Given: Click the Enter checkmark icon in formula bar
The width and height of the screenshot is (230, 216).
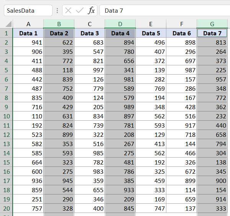Looking at the screenshot, I should 80,11.
